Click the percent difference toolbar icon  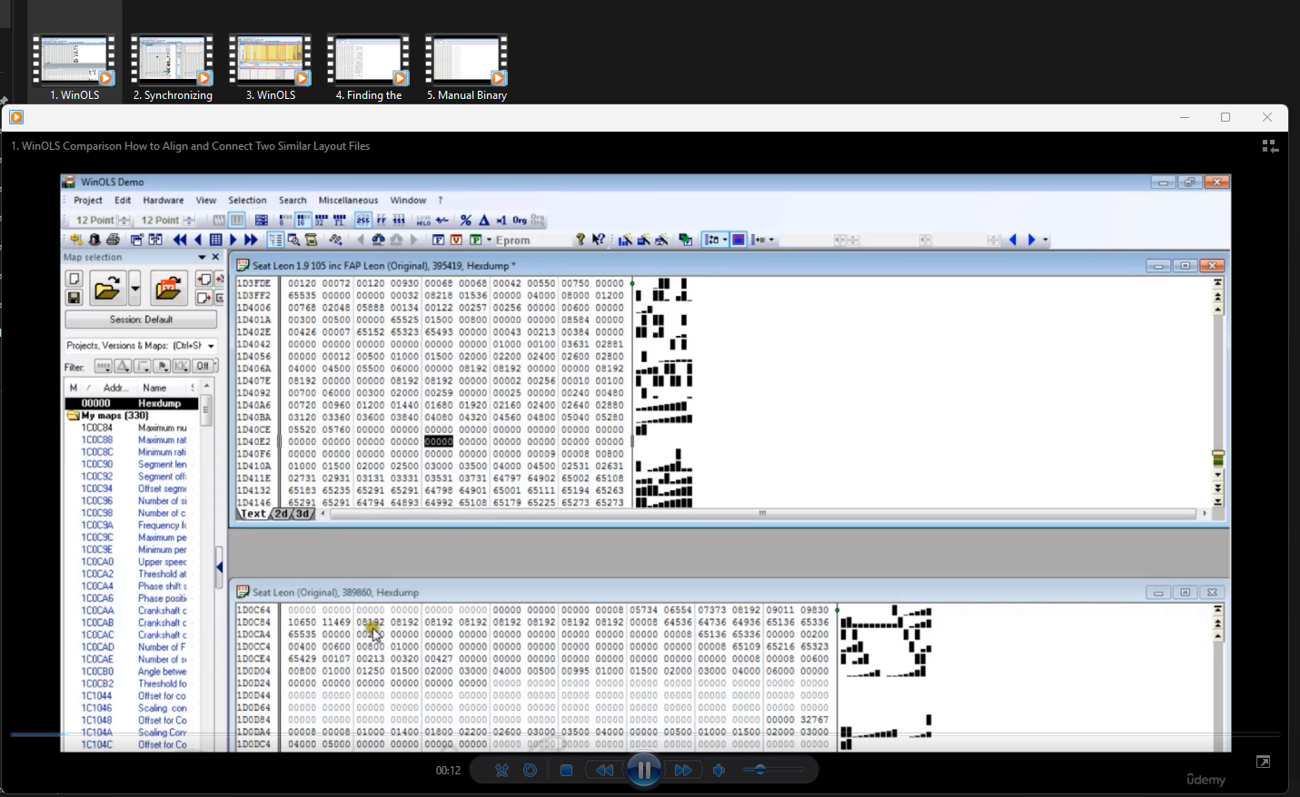466,220
